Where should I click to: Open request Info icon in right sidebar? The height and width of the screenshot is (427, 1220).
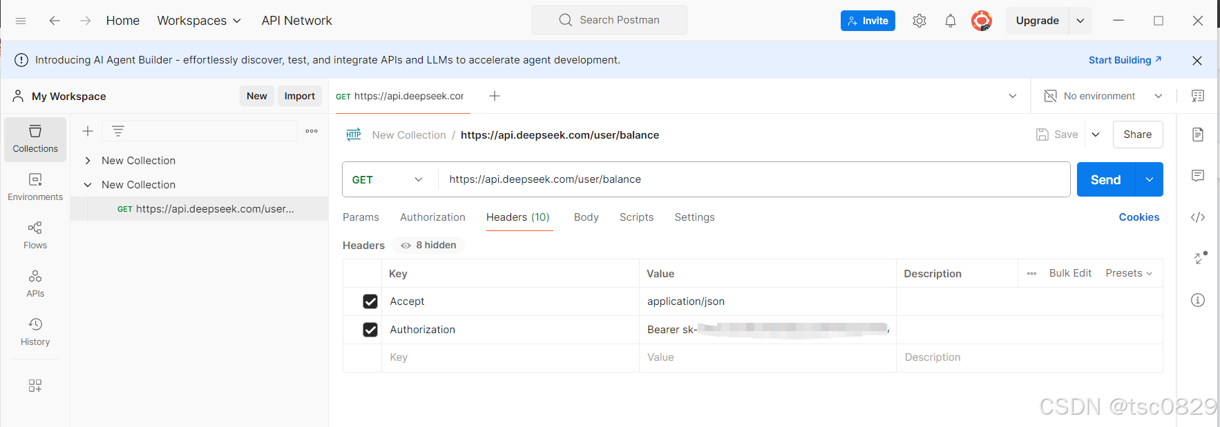point(1198,300)
